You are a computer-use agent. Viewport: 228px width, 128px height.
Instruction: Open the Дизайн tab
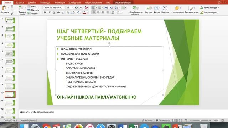(32, 2)
